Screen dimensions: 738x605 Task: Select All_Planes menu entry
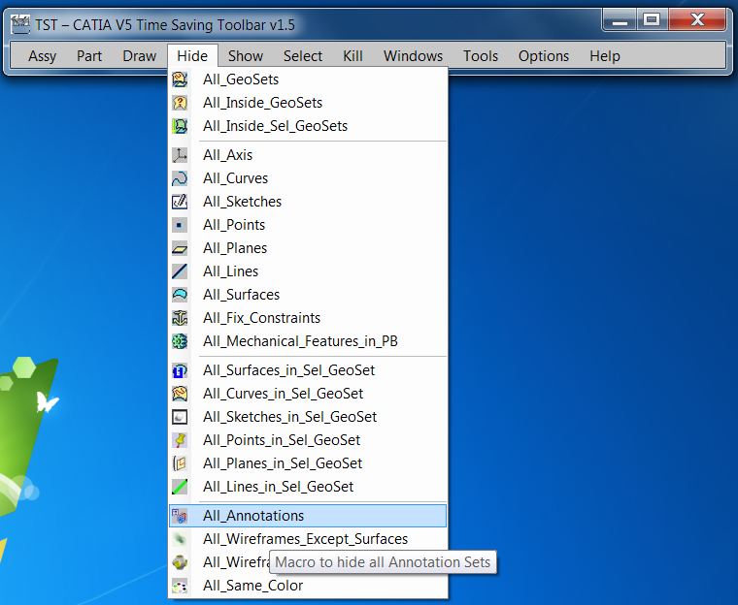(308, 248)
